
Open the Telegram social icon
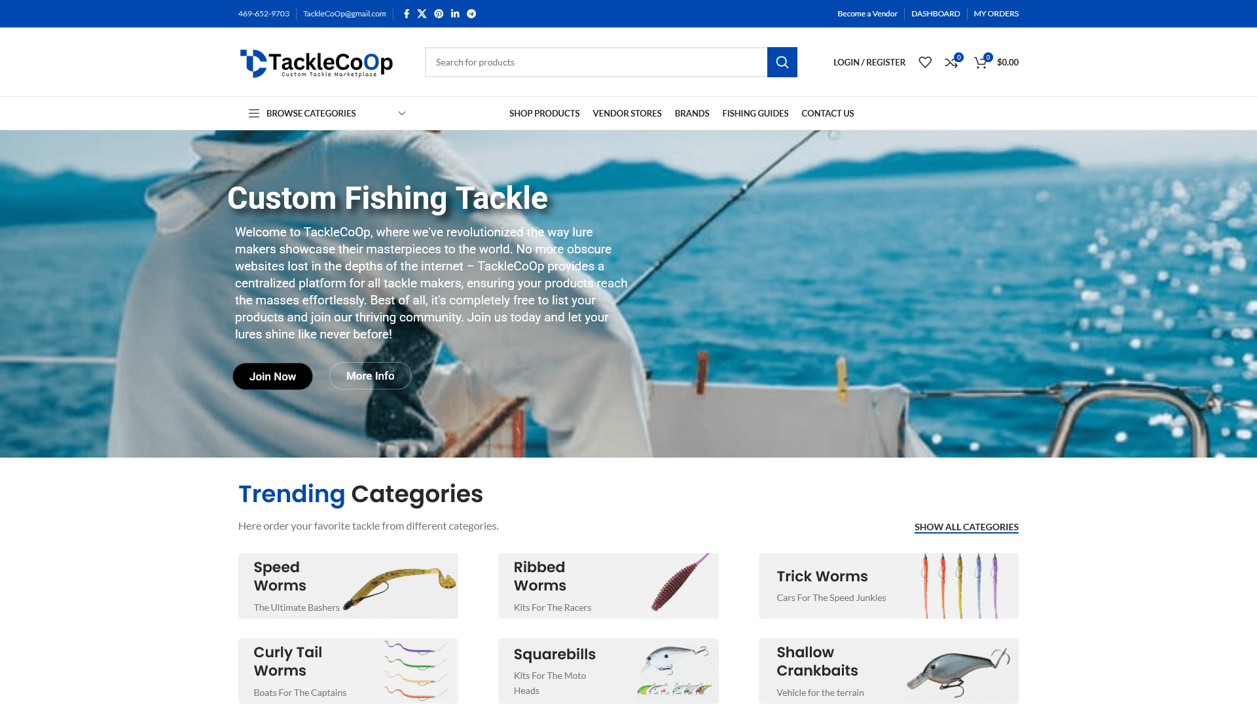click(x=471, y=14)
